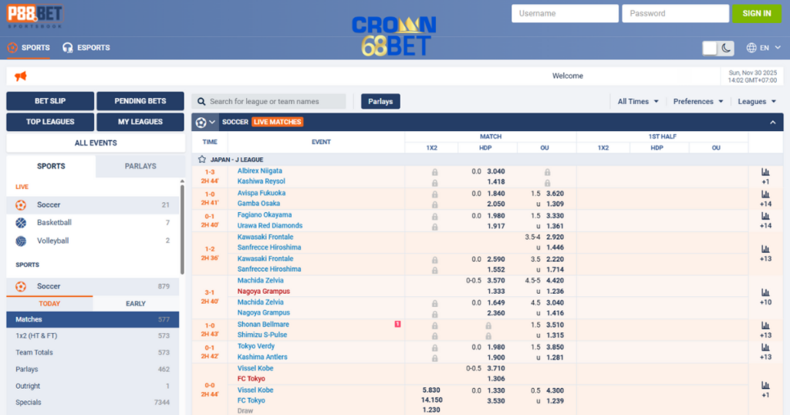Click the Sports ball icon in top navigation
This screenshot has width=790, height=415.
point(12,48)
